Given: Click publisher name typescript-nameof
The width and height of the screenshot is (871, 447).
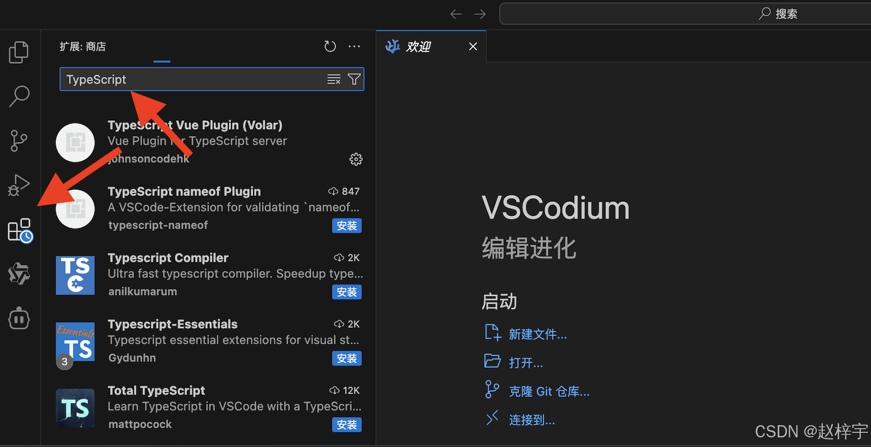Looking at the screenshot, I should (158, 225).
